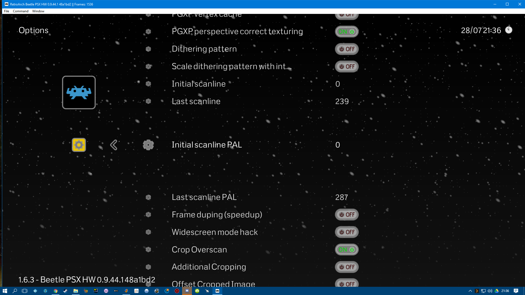The height and width of the screenshot is (295, 525).
Task: Click the Crop Overscan label
Action: click(x=199, y=250)
